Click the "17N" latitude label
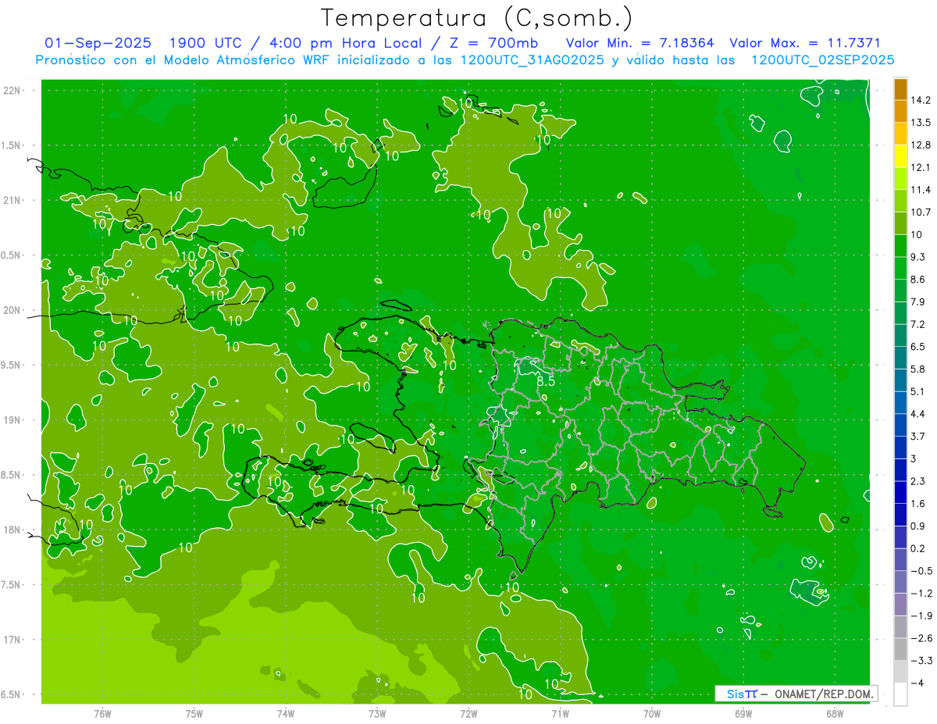Image resolution: width=937 pixels, height=724 pixels. coord(13,640)
